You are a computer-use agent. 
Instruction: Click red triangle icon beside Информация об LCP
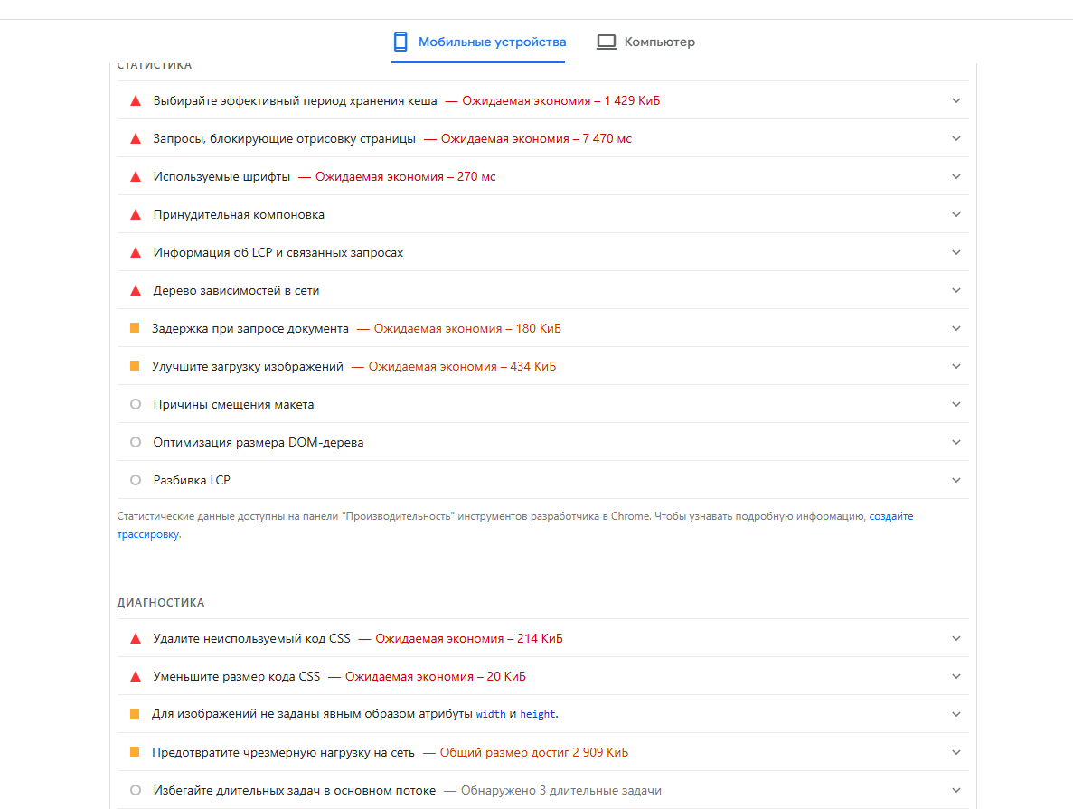[136, 252]
